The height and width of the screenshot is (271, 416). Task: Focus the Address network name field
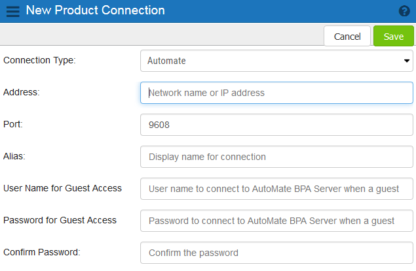coord(276,93)
